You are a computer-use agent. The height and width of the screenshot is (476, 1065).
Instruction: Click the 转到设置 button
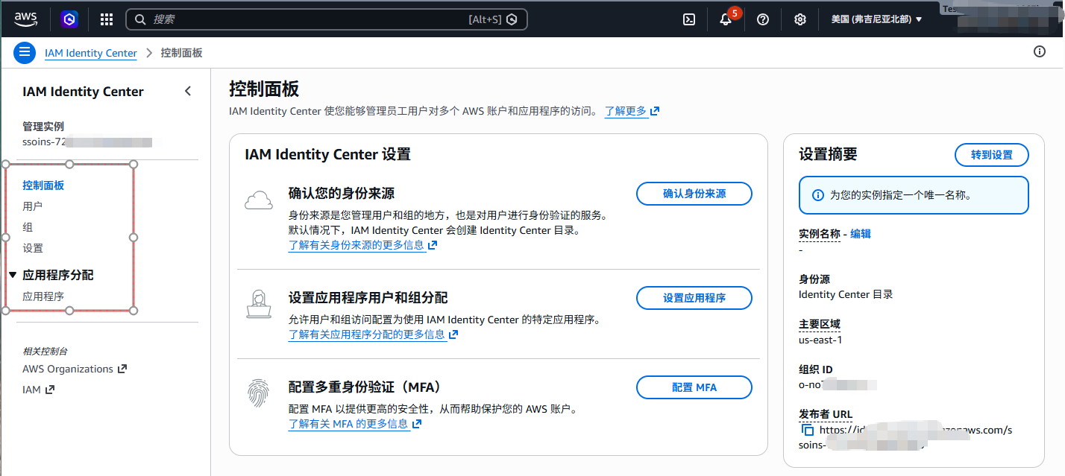992,155
